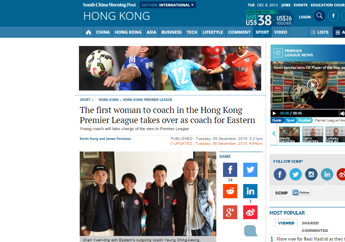Select the Sport navigation item

point(262,32)
